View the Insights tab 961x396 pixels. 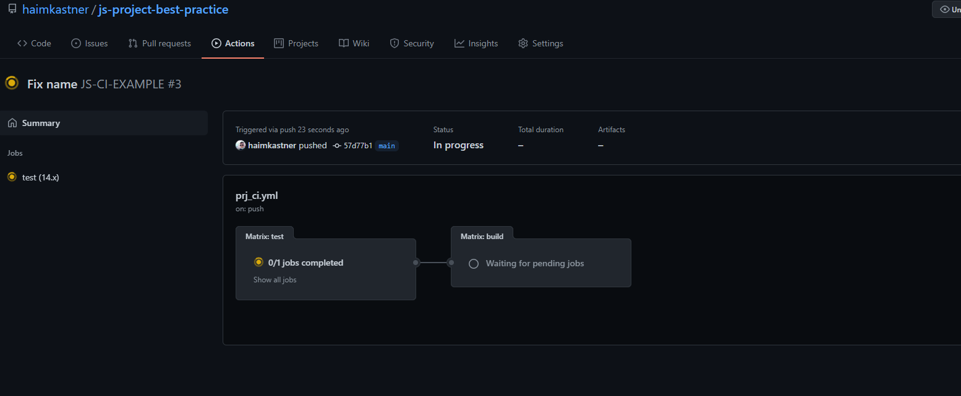(476, 43)
